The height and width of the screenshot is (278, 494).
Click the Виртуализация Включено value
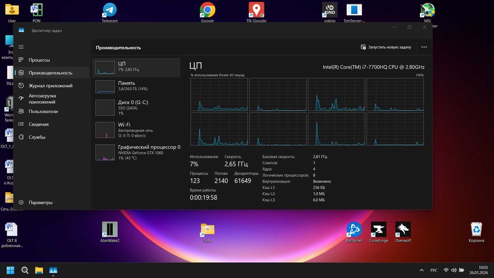322,181
